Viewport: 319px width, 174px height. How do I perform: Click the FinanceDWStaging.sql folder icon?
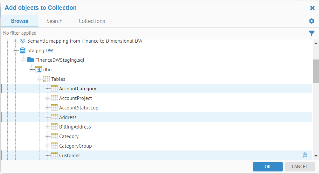(31, 60)
